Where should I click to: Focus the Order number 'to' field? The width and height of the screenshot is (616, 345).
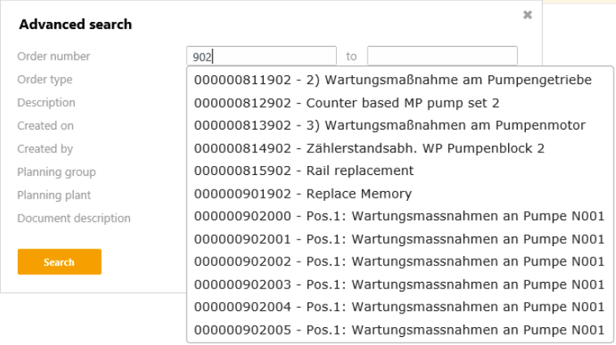tap(442, 56)
